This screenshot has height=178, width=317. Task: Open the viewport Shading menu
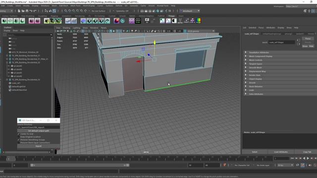[x=66, y=28]
